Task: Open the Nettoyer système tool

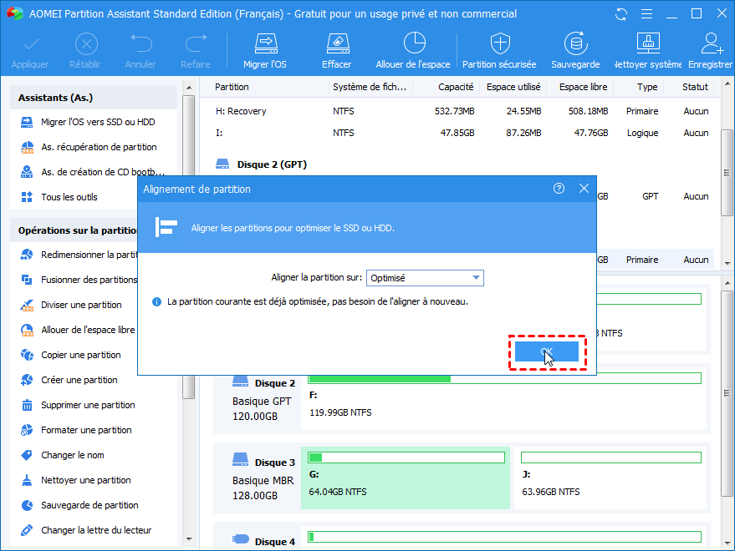Action: (648, 51)
